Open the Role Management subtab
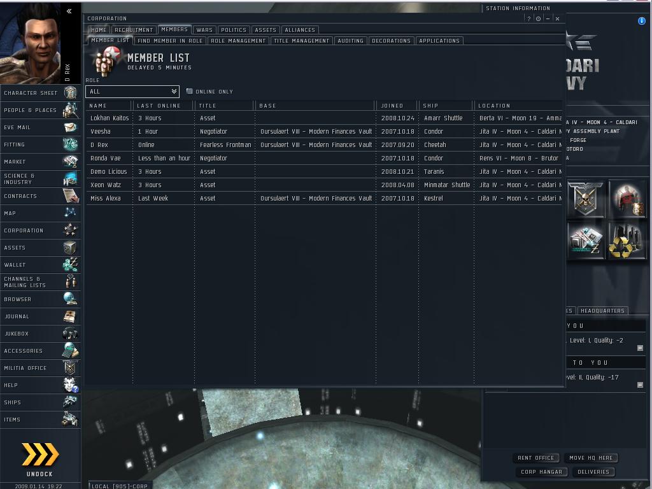The height and width of the screenshot is (489, 652). pyautogui.click(x=238, y=41)
